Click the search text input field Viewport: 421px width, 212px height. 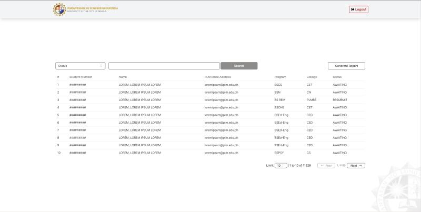[164, 66]
